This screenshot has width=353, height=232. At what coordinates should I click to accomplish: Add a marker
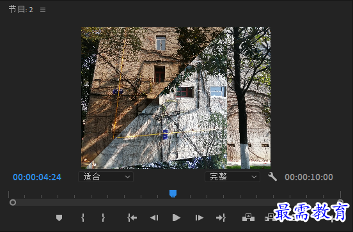(59, 217)
